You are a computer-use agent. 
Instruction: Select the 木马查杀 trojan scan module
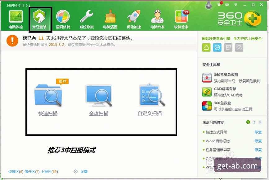click(39, 19)
